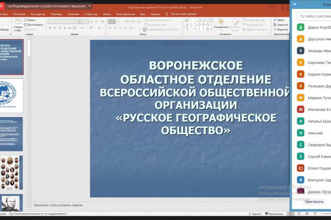Open the font size combo box
The height and width of the screenshot is (220, 331).
coord(84,21)
